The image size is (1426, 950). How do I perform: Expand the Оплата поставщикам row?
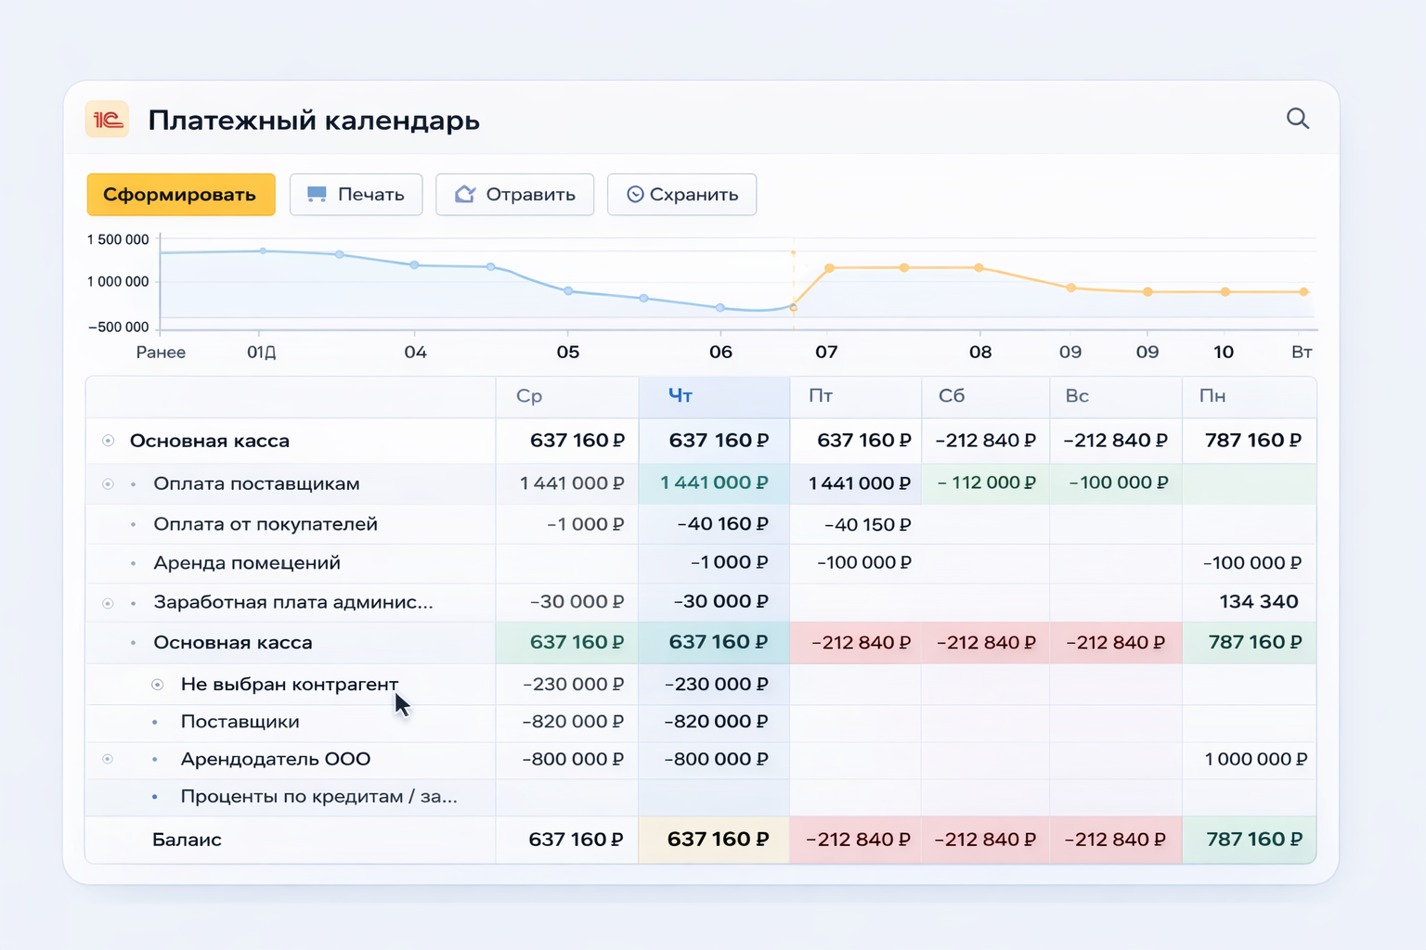coord(109,484)
